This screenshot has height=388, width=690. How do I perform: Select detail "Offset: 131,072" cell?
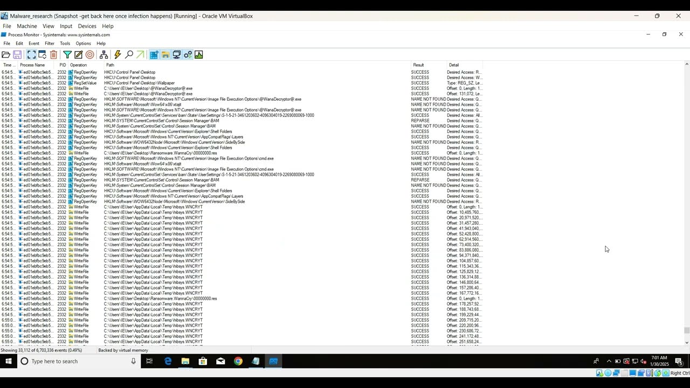465,94
